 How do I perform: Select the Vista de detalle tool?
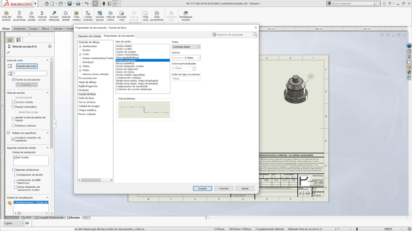click(66, 16)
